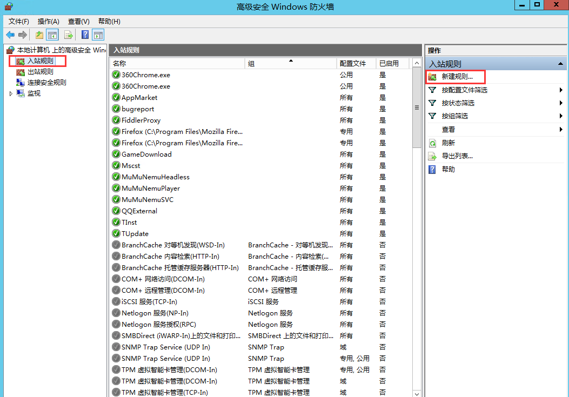Viewport: 569px width, 397px height.
Task: Click the Forward arrow toolbar icon
Action: coord(23,35)
